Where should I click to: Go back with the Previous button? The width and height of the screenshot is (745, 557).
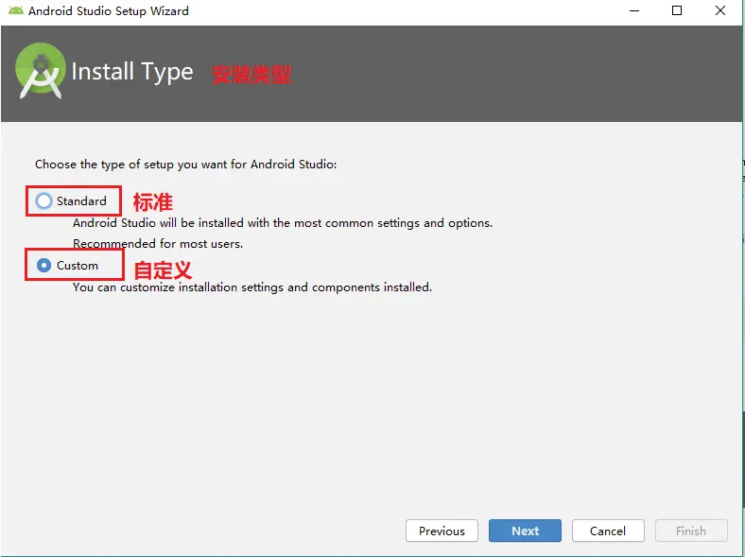pos(442,531)
